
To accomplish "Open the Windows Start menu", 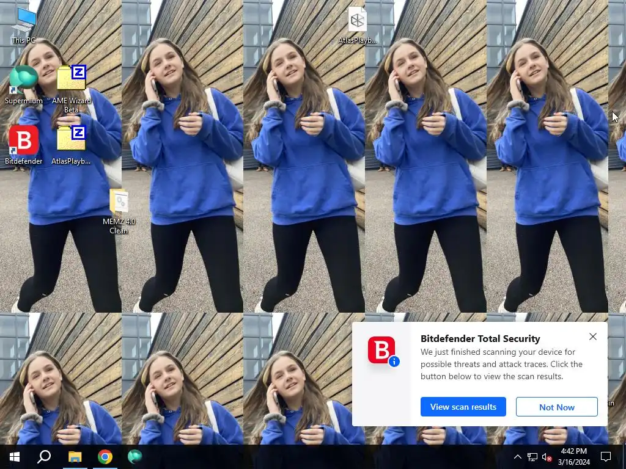I will click(15, 457).
